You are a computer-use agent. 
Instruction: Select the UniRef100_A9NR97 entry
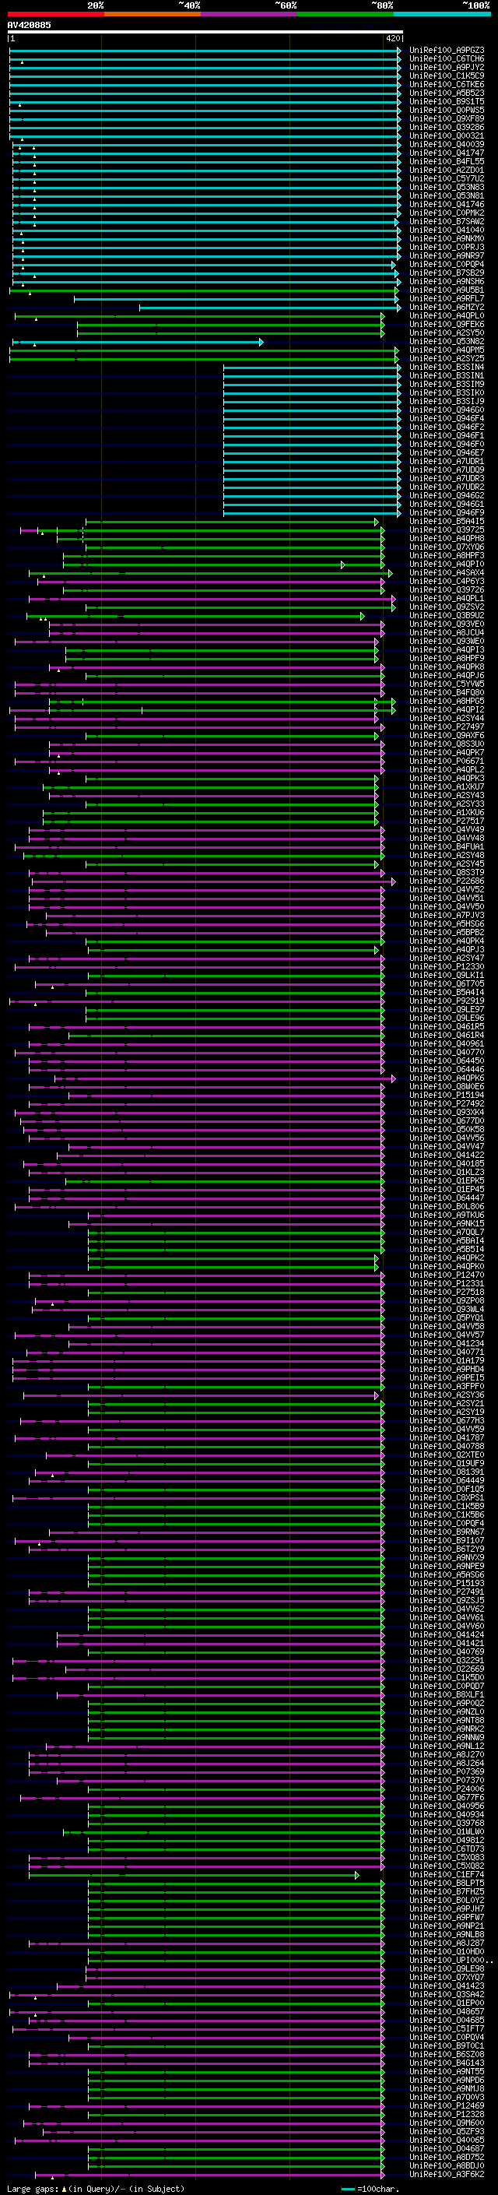pyautogui.click(x=447, y=255)
